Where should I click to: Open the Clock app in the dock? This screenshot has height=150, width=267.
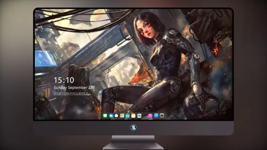(x=116, y=116)
